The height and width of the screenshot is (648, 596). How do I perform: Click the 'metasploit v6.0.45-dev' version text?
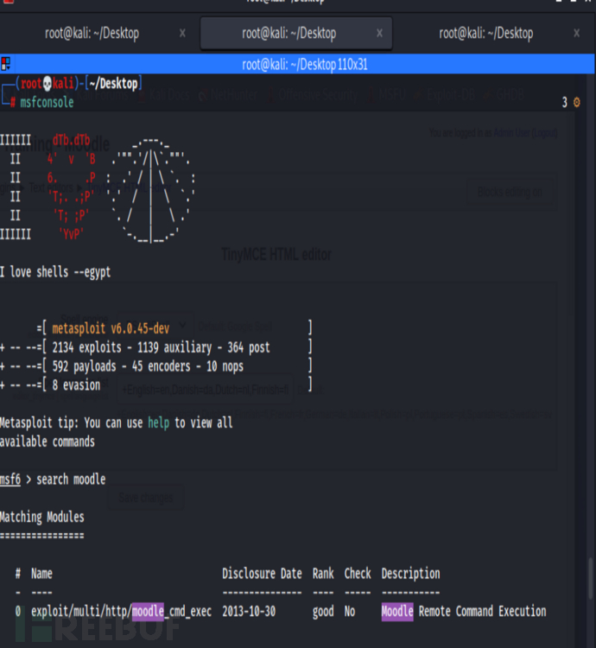[x=111, y=328]
